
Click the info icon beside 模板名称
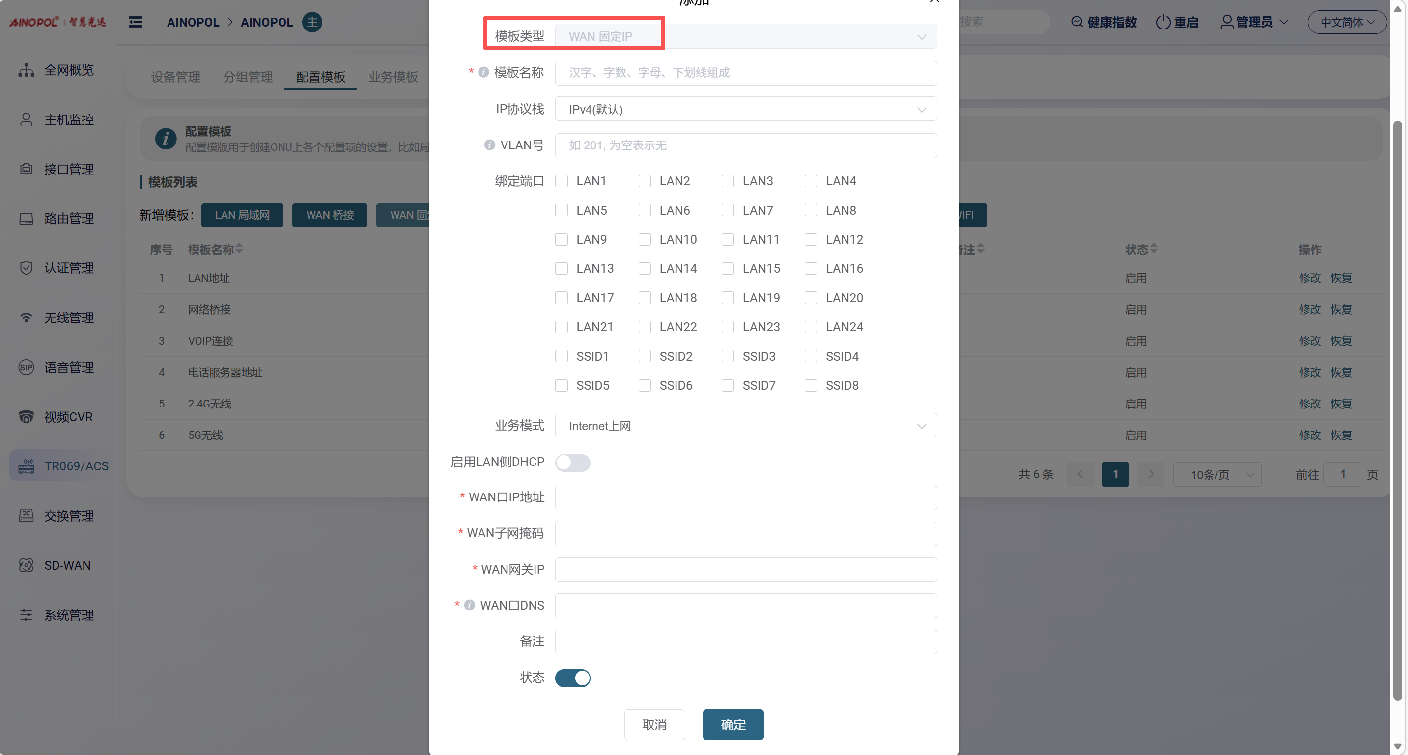click(x=483, y=72)
